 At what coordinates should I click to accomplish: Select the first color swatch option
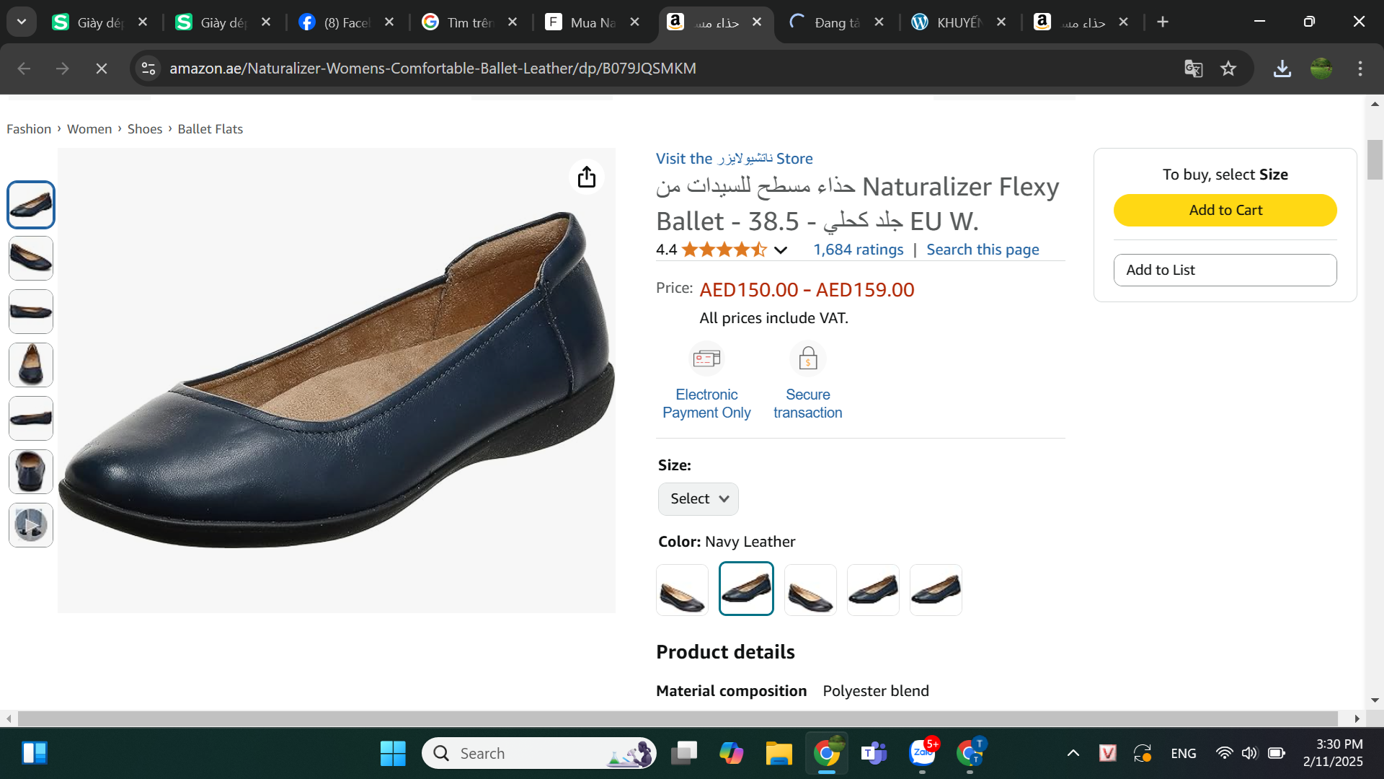click(682, 590)
